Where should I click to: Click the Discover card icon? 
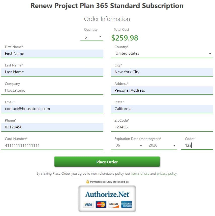click(113, 204)
